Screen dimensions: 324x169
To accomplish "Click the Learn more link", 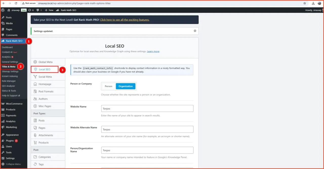I will (153, 51).
